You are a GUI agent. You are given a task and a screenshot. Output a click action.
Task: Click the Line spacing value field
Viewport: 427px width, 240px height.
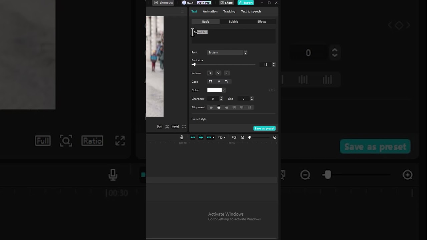click(244, 99)
